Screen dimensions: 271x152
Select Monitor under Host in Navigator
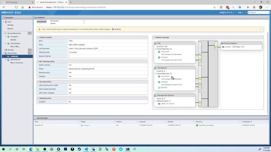(10, 29)
